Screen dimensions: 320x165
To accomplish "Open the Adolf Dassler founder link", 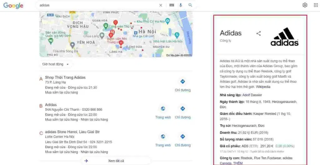I will 252,95.
